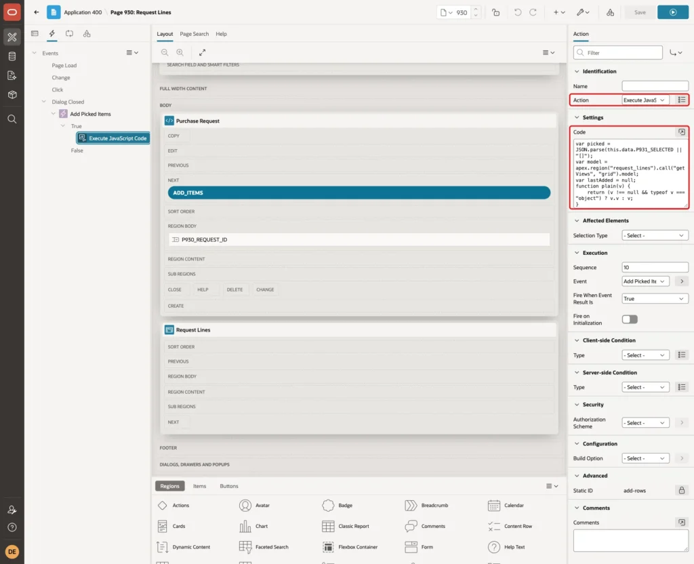The width and height of the screenshot is (694, 564).
Task: Open the App Builder sidebar icon
Action: click(12, 37)
